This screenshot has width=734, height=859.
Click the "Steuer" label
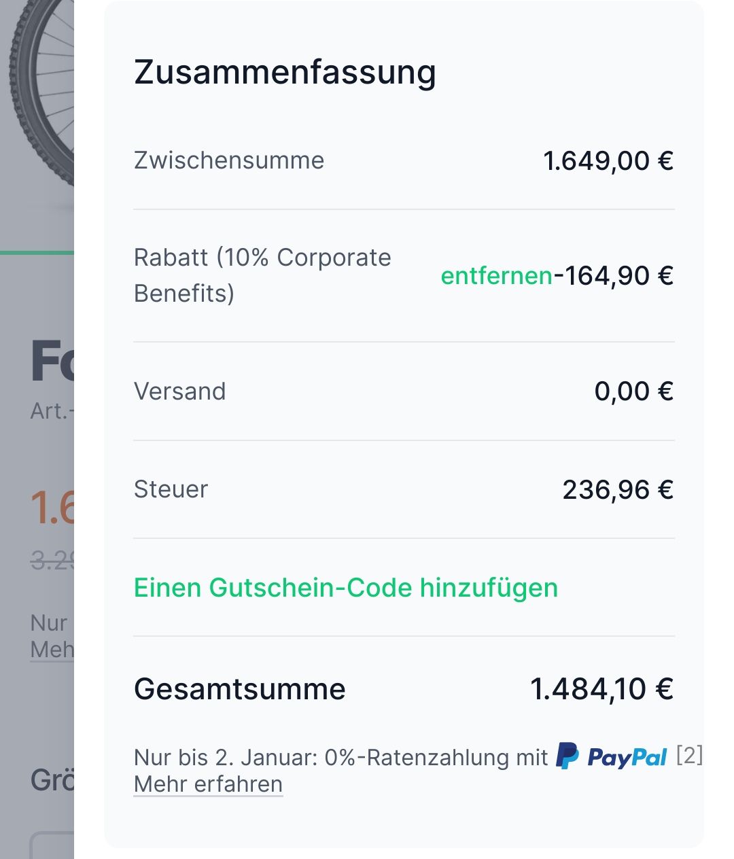pyautogui.click(x=171, y=489)
